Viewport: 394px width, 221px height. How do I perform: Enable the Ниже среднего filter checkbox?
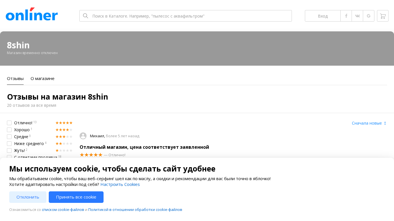tap(9, 144)
